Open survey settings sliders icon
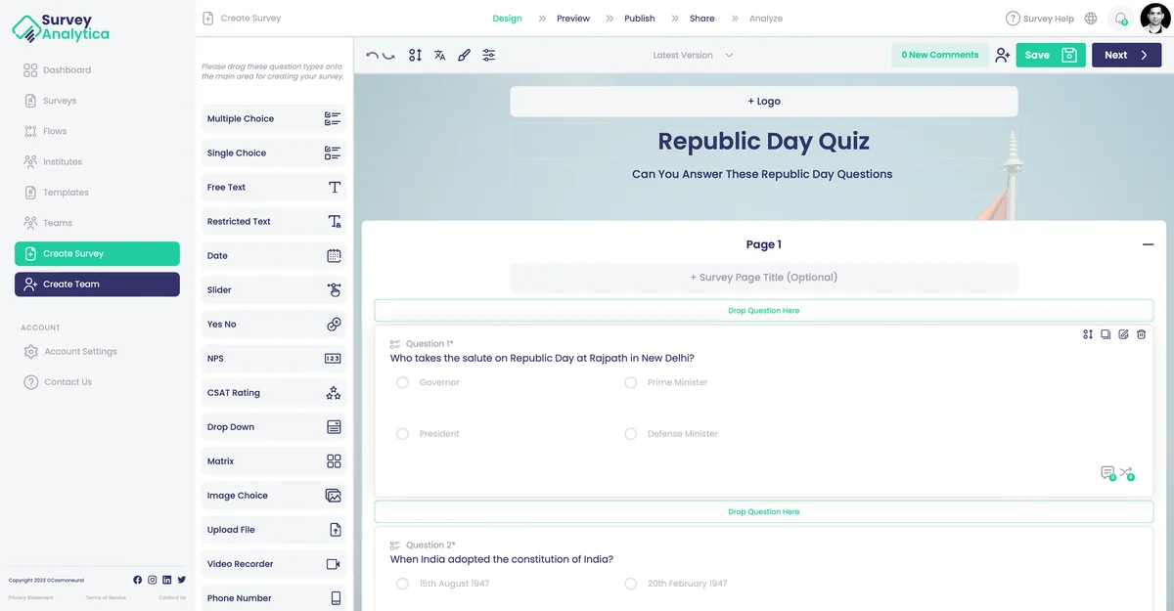 488,56
